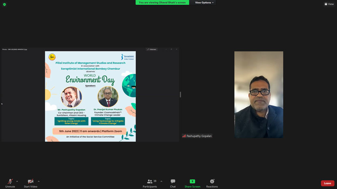Click the green encryption shield icon

[4, 4]
